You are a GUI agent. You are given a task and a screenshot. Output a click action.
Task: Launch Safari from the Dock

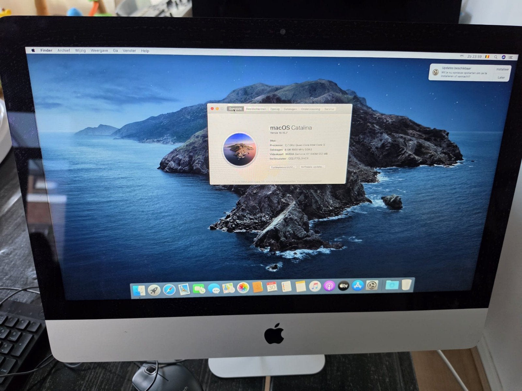[x=169, y=289]
